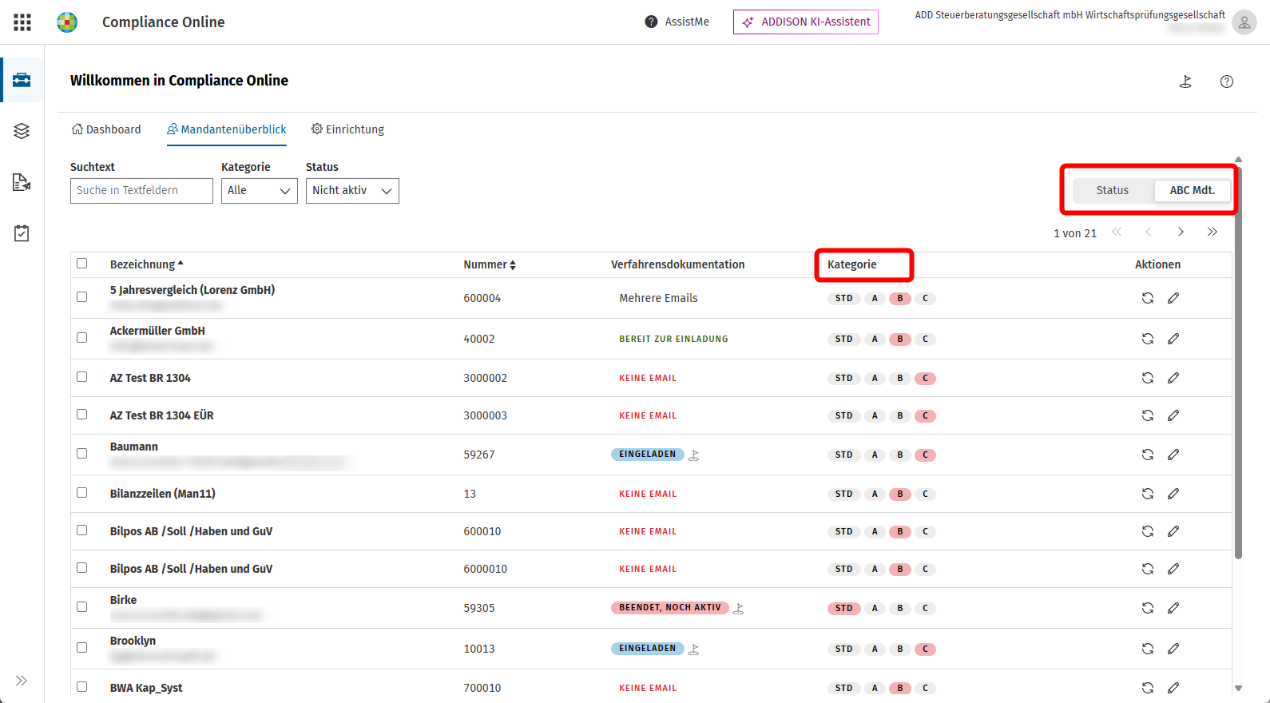Open the app launcher grid icon
Viewport: 1270px width, 703px height.
coord(22,22)
